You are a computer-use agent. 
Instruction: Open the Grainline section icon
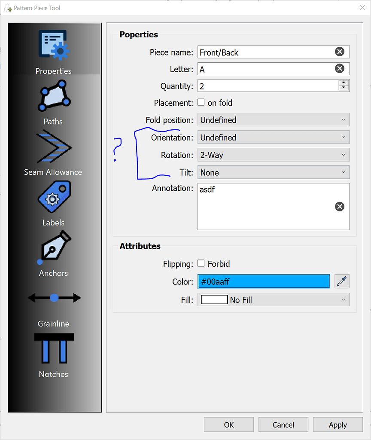point(53,297)
